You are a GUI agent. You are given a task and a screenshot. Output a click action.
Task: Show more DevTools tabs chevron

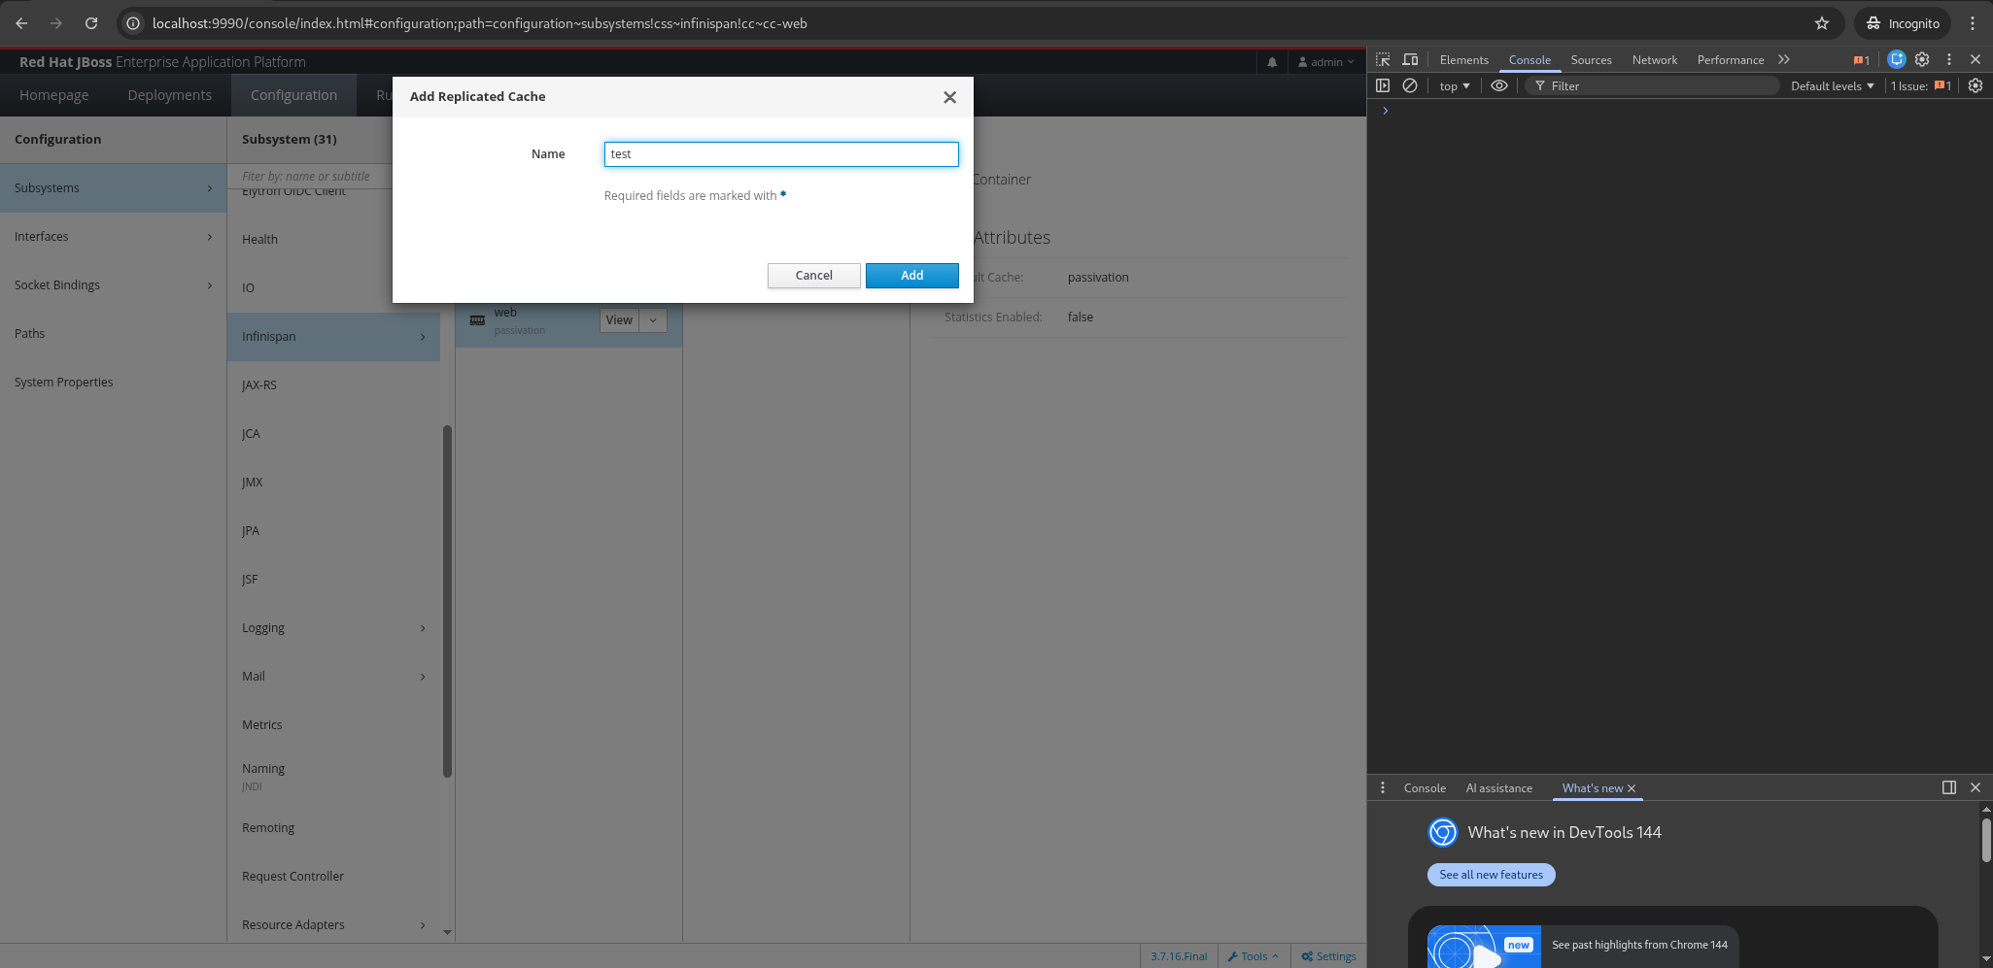(1784, 59)
